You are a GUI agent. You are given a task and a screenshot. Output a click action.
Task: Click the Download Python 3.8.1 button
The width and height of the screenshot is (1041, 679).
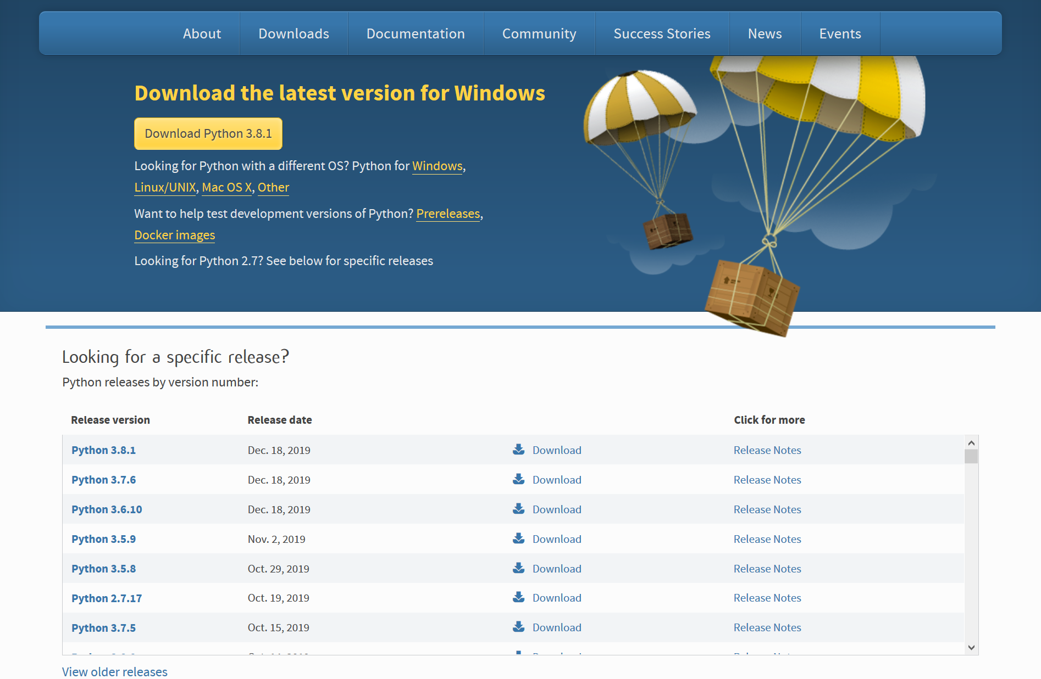pos(208,133)
